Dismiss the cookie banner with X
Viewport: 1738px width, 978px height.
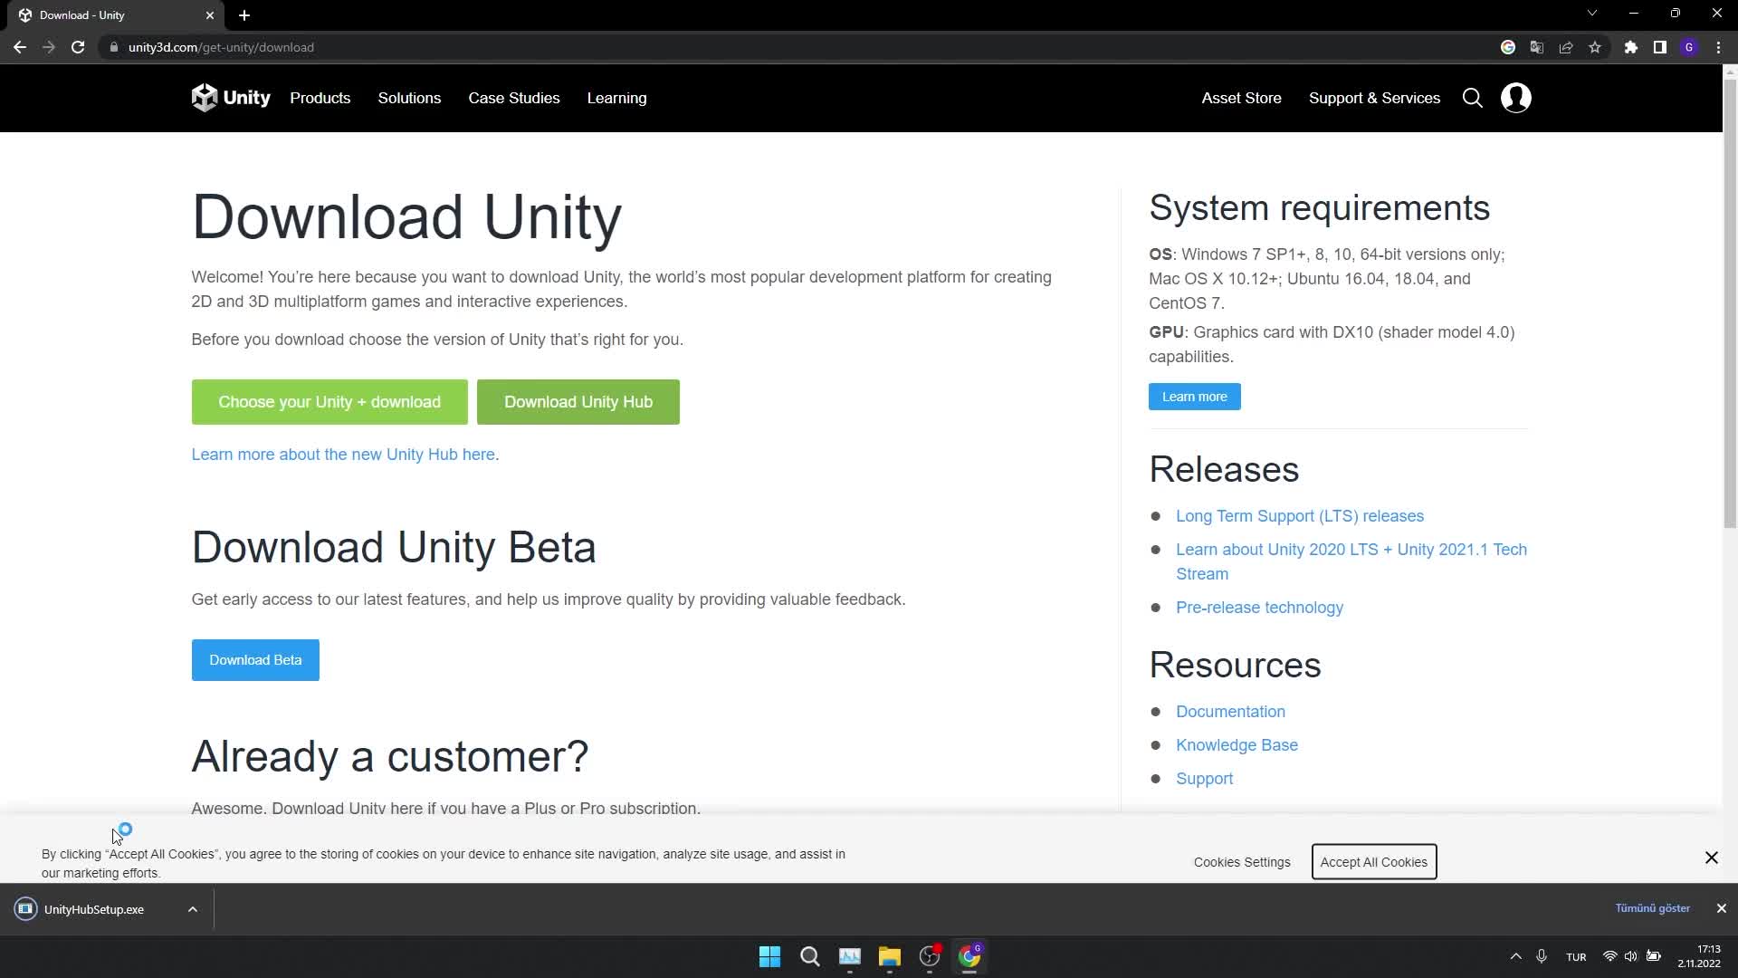(x=1712, y=858)
